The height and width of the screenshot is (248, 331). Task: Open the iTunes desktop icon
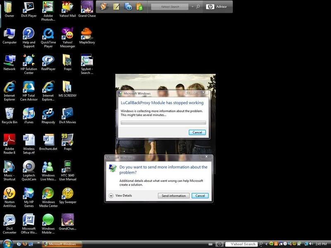(29, 114)
